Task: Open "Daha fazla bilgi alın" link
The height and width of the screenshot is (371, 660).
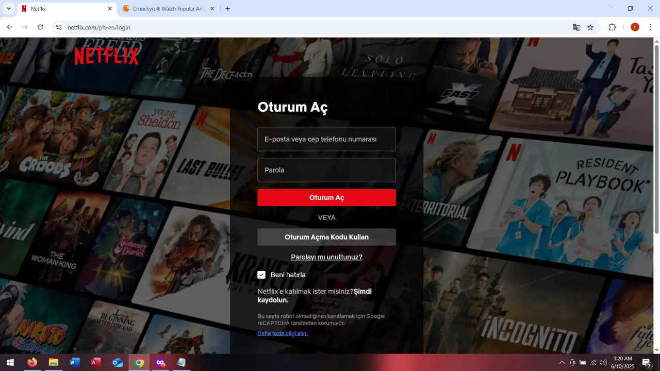Action: pos(283,333)
